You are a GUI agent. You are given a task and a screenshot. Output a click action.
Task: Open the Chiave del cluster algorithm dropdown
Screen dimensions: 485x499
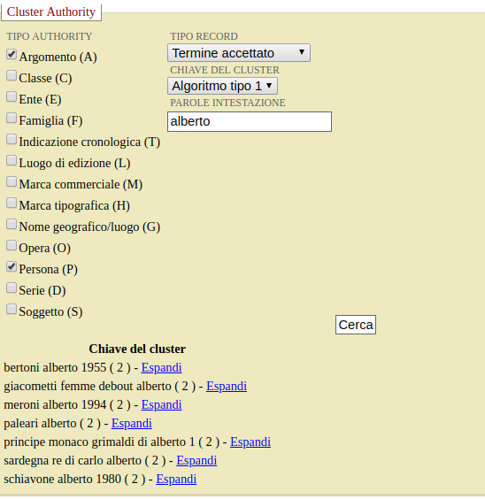pos(222,86)
